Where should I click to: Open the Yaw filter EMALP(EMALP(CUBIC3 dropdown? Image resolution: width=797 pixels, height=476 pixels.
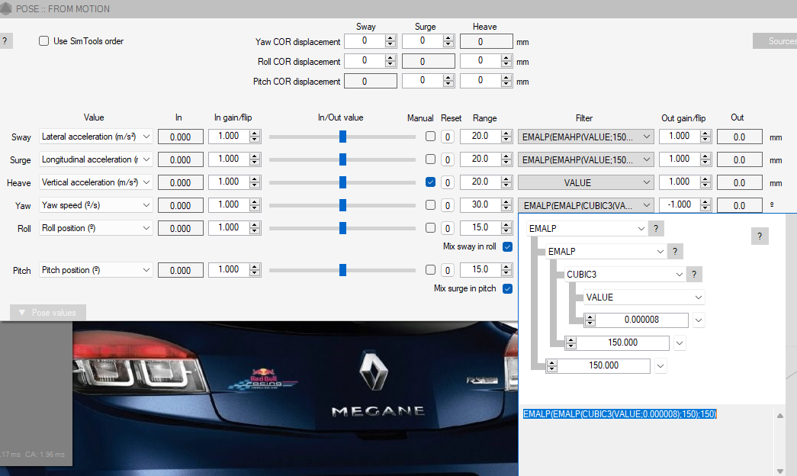586,205
